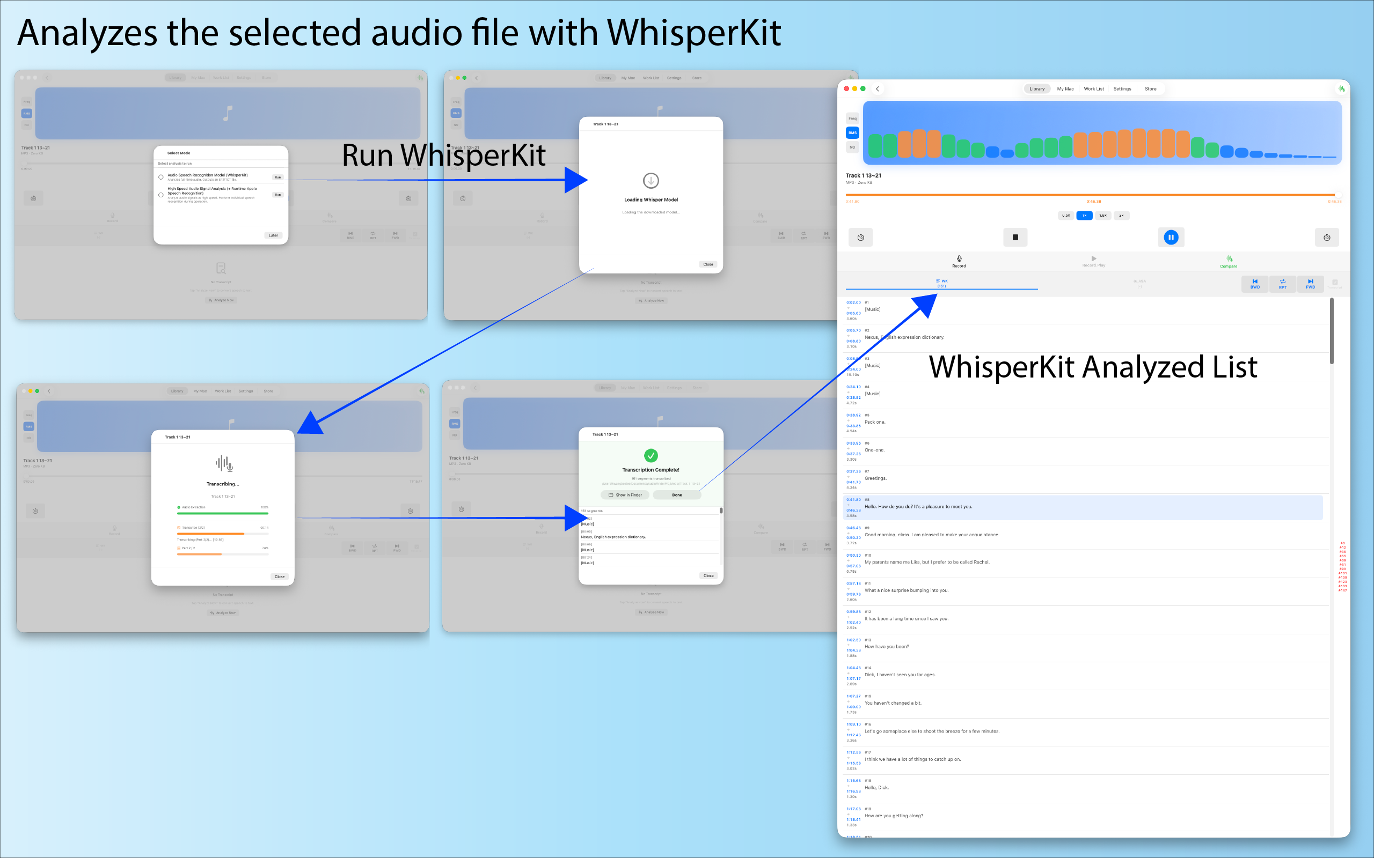The width and height of the screenshot is (1374, 858).
Task: Click Close in the Transcription Complete dialog
Action: point(708,575)
